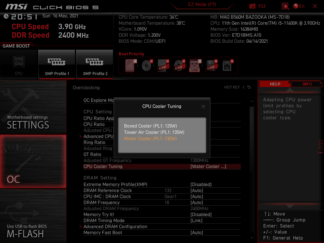Open DRAM Reference Clock Auto dropdown
Screen dimensions: 324x243
(197, 190)
